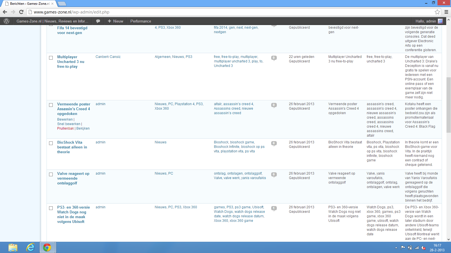Viewport: 451px width, 253px height.
Task: Move Assassin's Creed 4 post to Prullenbak
Action: pos(65,128)
